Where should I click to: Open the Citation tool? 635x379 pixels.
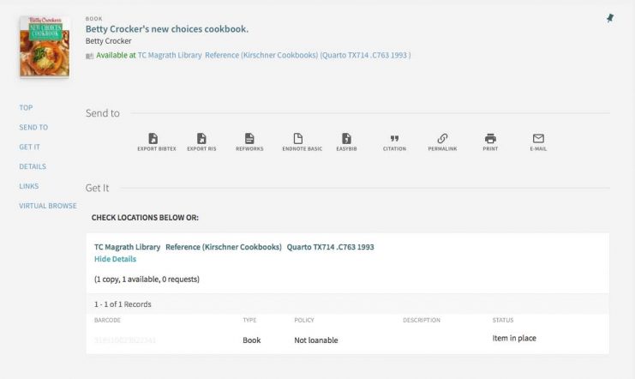[394, 141]
